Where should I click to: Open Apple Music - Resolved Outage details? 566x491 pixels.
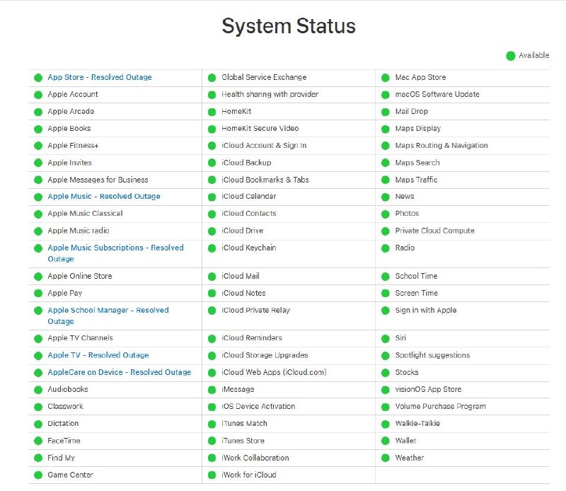(104, 197)
